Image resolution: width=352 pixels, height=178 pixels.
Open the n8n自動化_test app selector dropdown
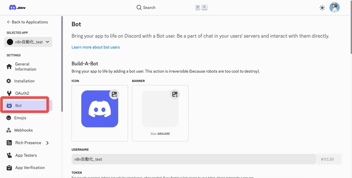click(x=28, y=42)
